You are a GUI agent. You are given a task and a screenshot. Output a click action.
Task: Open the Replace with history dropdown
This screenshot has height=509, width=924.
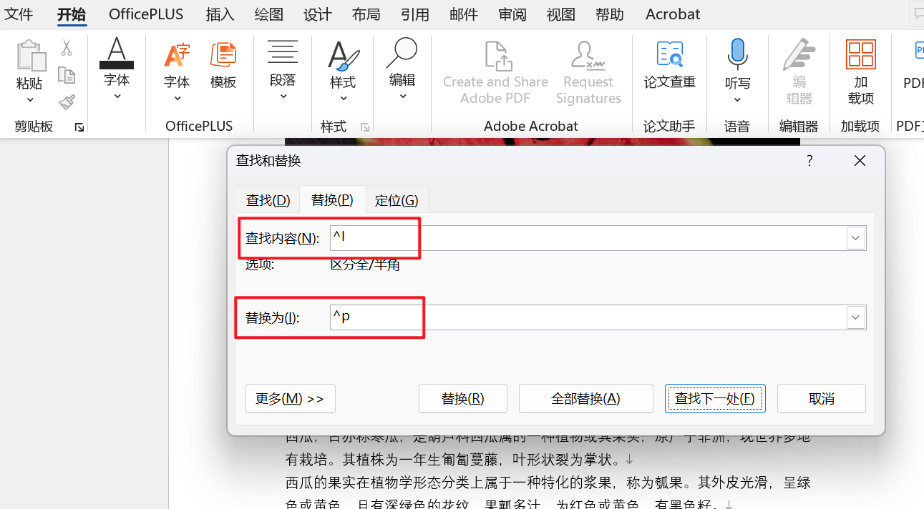point(856,317)
